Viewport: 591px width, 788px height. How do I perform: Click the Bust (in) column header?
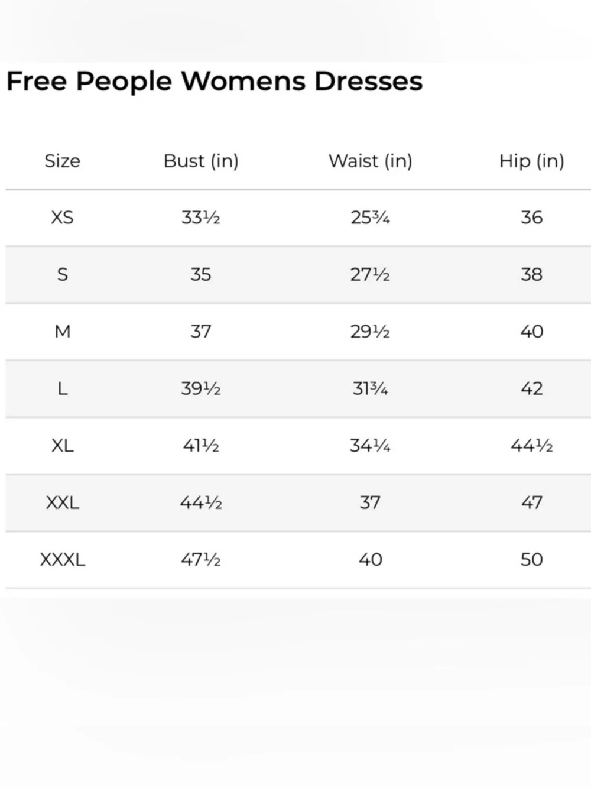(201, 161)
